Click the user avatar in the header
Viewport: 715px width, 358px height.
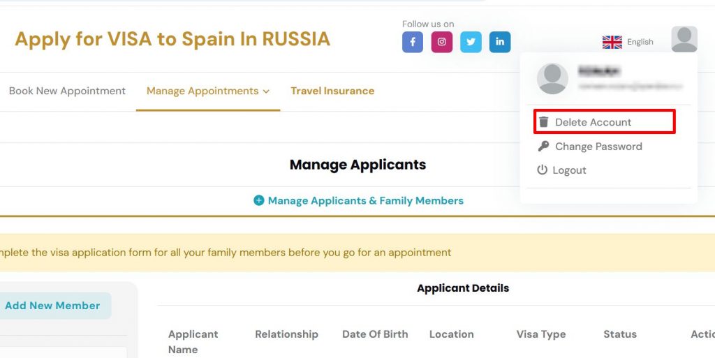click(x=684, y=39)
